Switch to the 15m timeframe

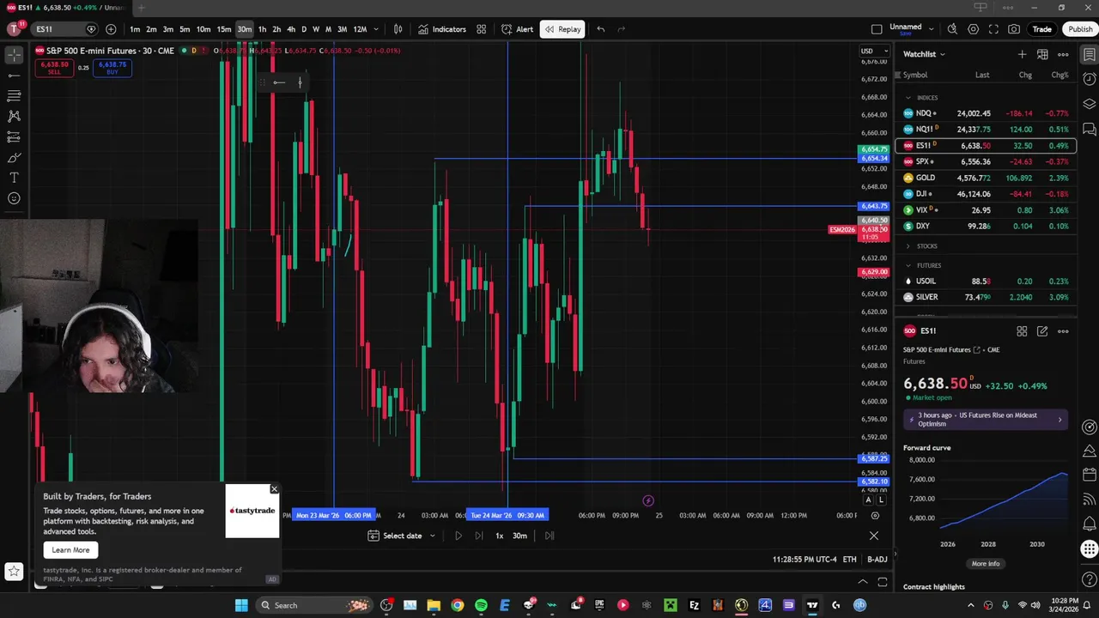pyautogui.click(x=224, y=29)
